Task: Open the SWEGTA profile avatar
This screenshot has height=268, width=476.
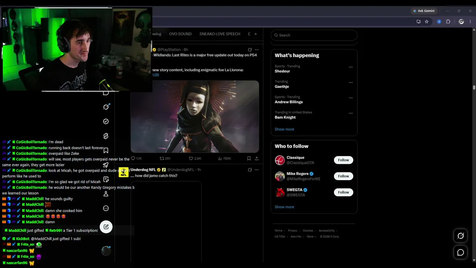Action: (280, 192)
